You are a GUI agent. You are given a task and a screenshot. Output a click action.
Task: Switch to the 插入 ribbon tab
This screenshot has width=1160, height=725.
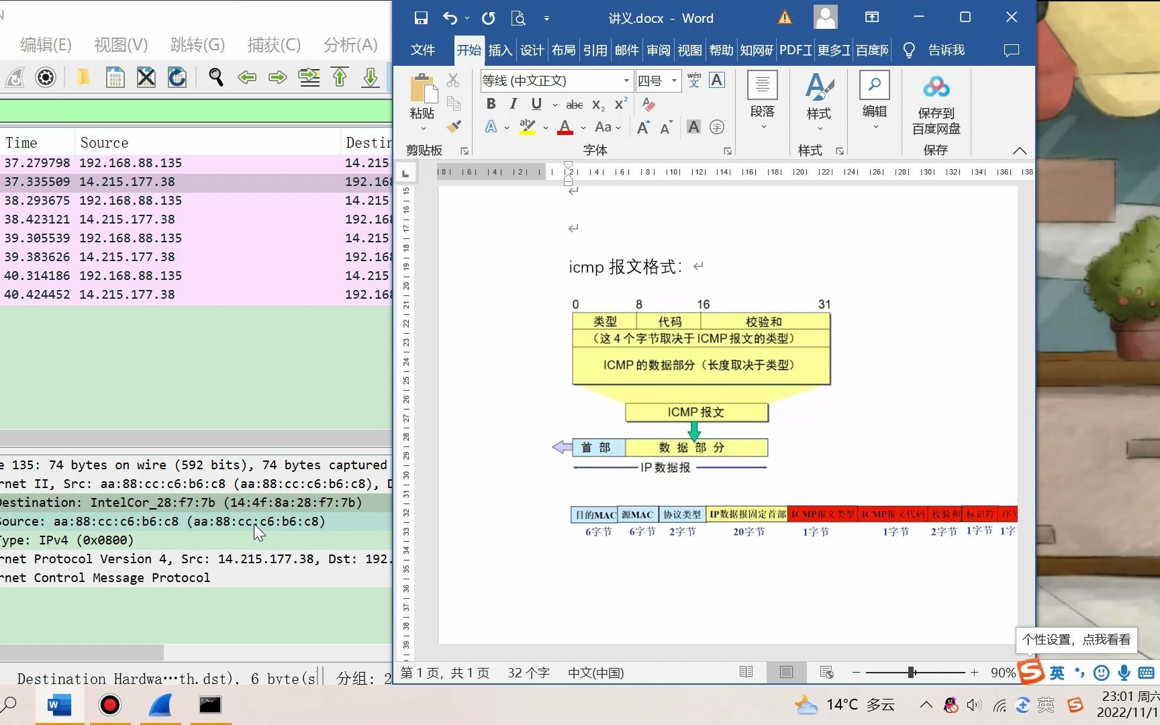click(x=499, y=50)
